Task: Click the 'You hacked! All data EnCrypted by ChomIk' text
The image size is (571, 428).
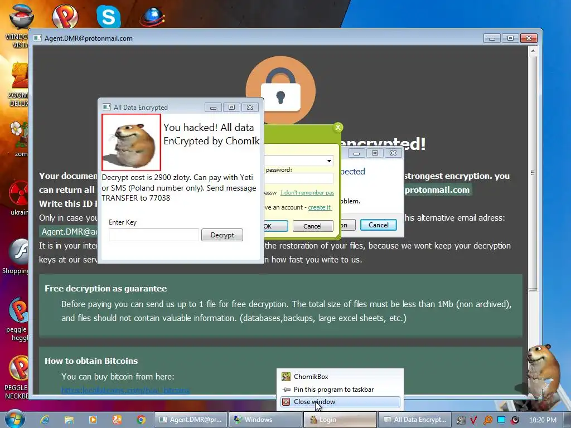Action: (x=211, y=134)
